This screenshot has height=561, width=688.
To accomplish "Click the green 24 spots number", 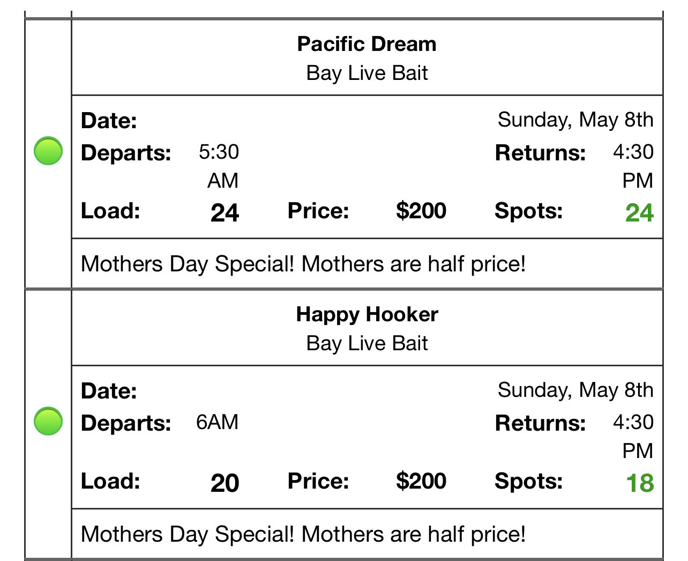I will [x=639, y=213].
